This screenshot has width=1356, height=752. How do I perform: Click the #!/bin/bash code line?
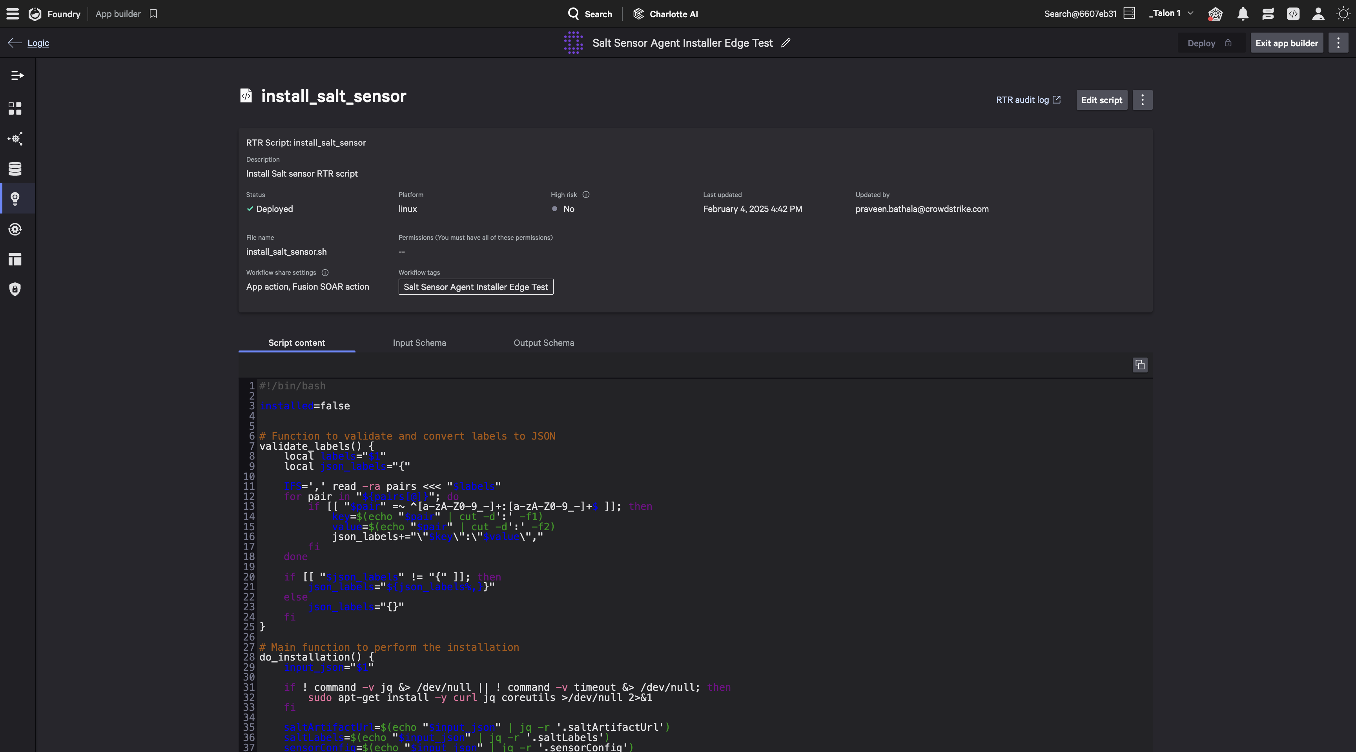(x=292, y=386)
